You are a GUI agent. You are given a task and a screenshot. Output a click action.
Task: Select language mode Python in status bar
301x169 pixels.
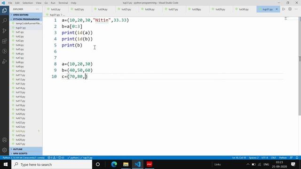click(x=283, y=158)
